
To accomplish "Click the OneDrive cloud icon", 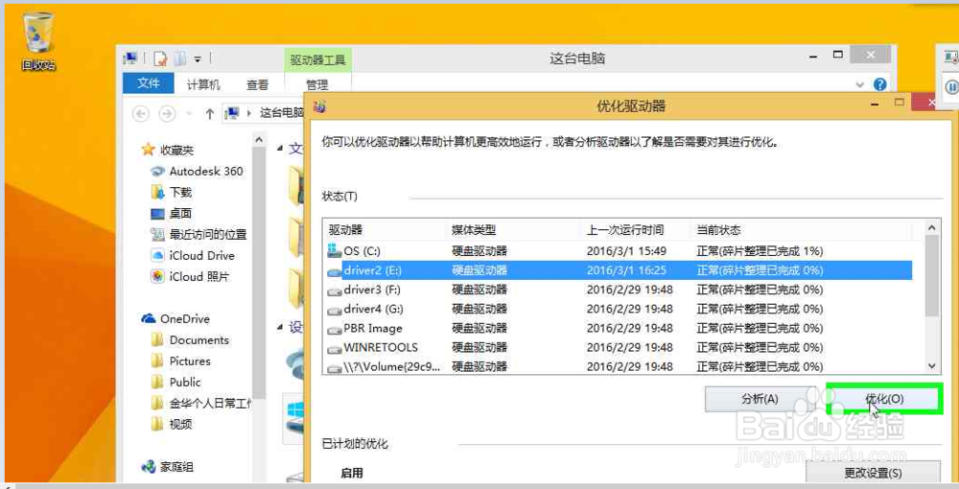I will tap(149, 318).
